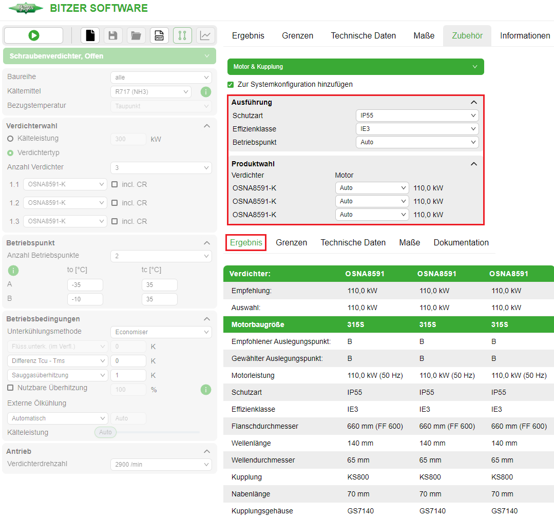This screenshot has height=518, width=554.
Task: Create a new project via the document icon
Action: click(x=89, y=35)
